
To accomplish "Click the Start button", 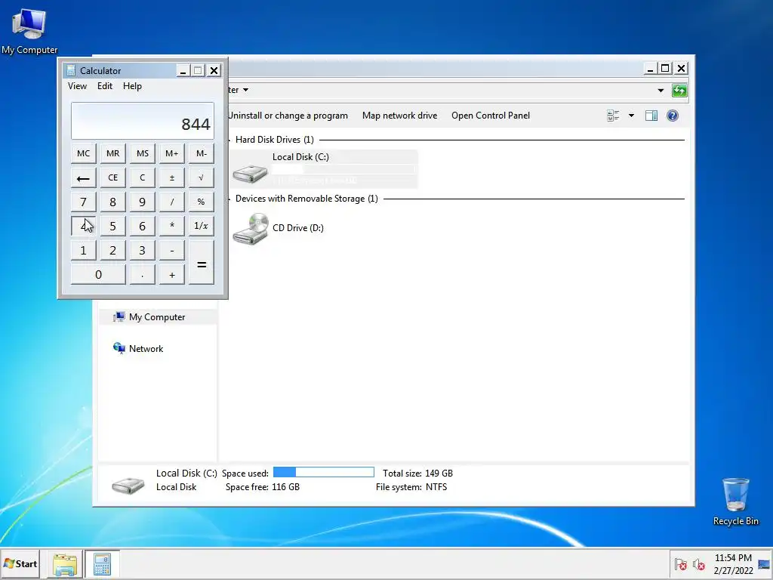I will pos(20,563).
